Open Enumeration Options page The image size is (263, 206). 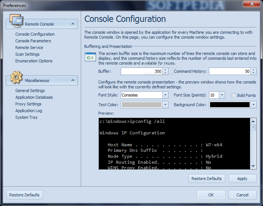(x=34, y=61)
